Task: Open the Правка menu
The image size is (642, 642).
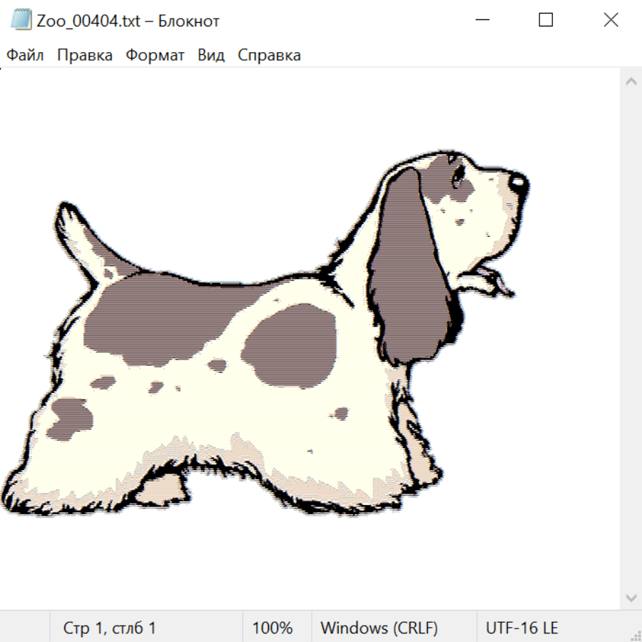Action: (85, 56)
